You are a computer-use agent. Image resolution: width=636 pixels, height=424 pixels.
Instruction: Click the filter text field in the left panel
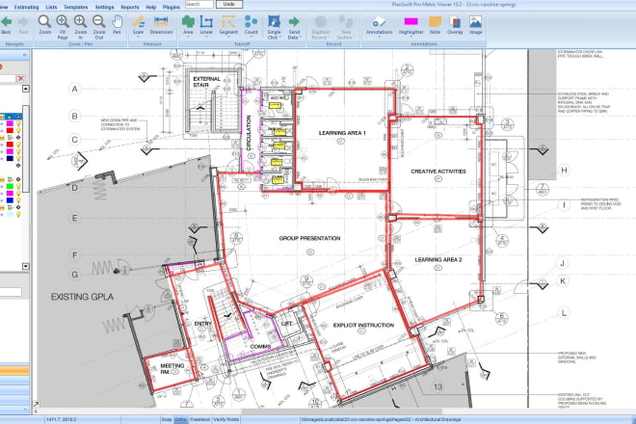[x=8, y=78]
